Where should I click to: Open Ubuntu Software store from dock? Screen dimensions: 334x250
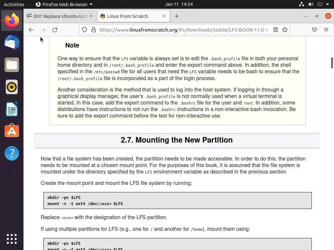[x=12, y=131]
